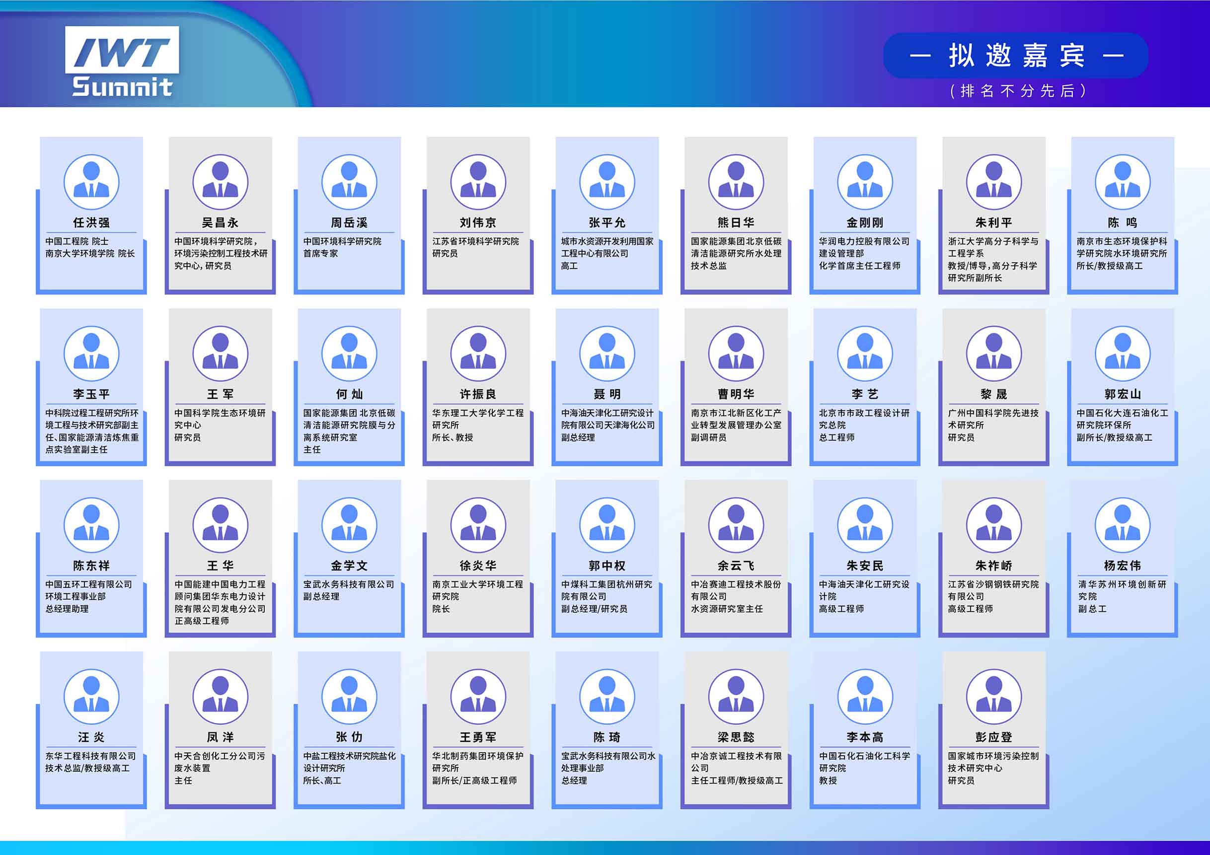Viewport: 1210px width, 855px height.
Task: Click avatar icon above 黎晟
Action: click(x=994, y=354)
